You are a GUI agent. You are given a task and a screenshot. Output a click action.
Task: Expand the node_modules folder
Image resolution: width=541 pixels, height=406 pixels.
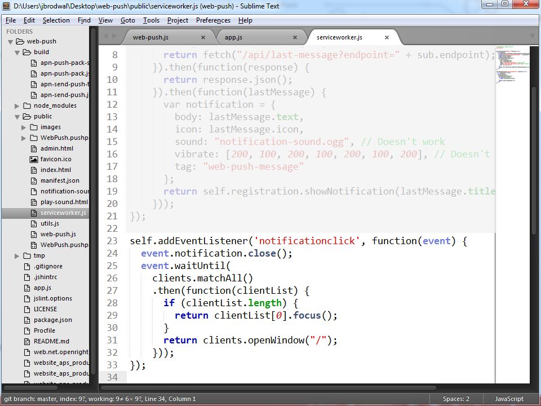(17, 105)
